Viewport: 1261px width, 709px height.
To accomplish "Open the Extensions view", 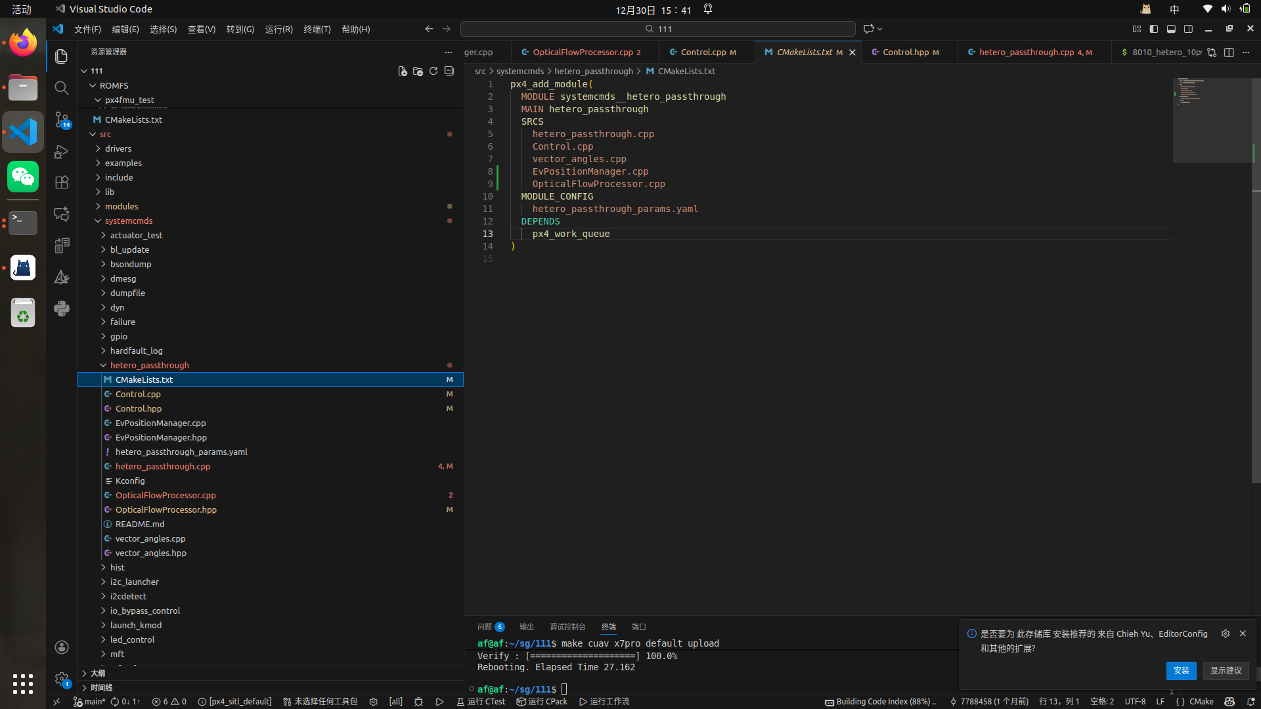I will (x=62, y=183).
